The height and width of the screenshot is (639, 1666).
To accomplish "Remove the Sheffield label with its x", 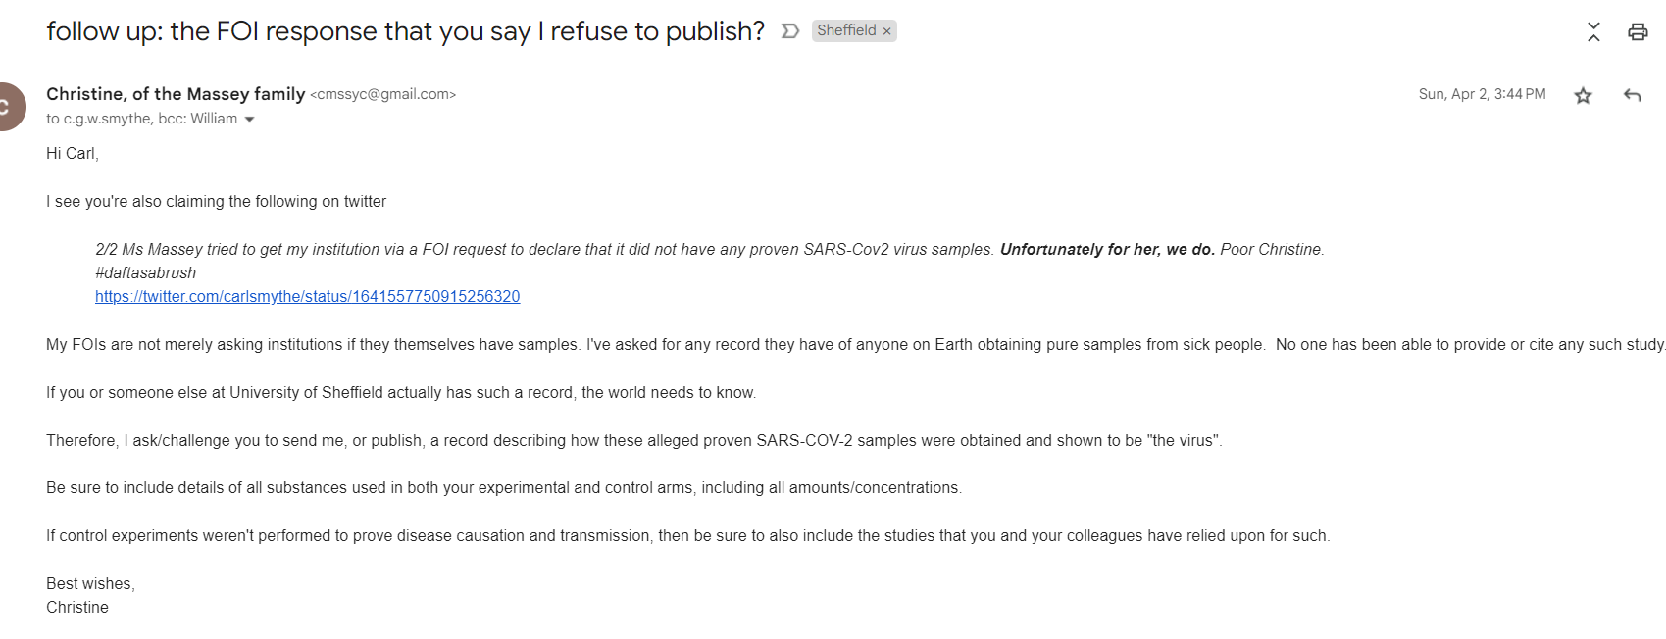I will click(x=886, y=31).
